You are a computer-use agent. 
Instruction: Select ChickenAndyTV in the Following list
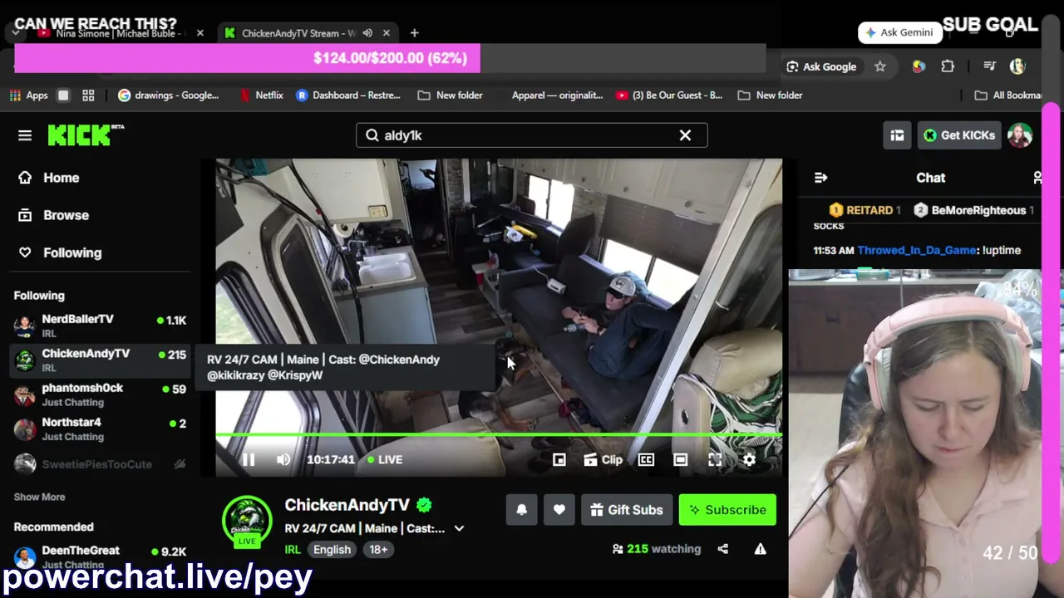pyautogui.click(x=101, y=360)
